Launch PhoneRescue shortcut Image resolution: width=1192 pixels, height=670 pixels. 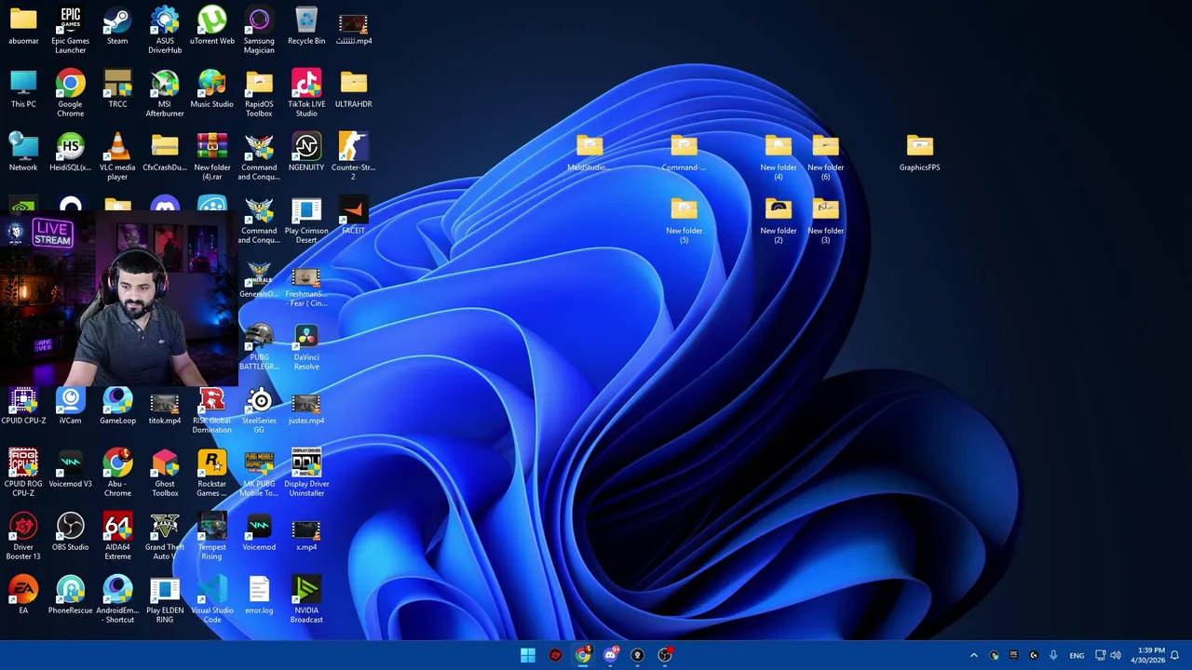coord(70,596)
